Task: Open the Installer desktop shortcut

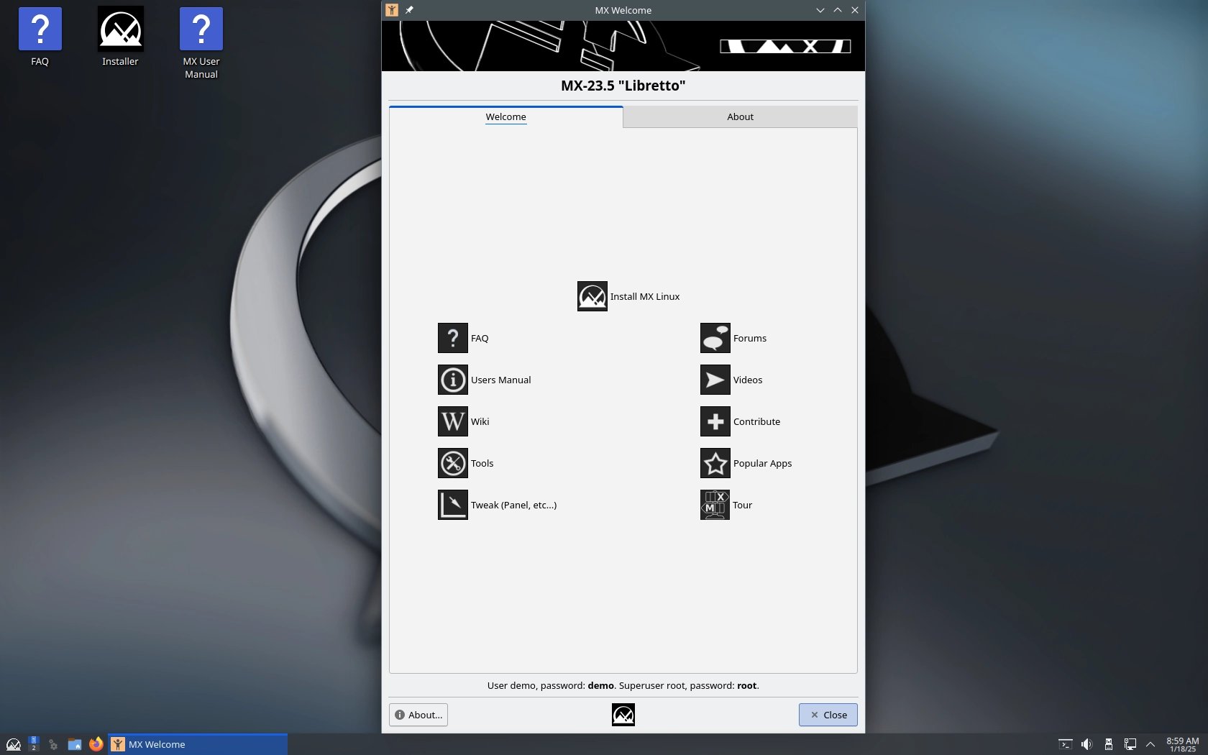Action: [x=120, y=37]
